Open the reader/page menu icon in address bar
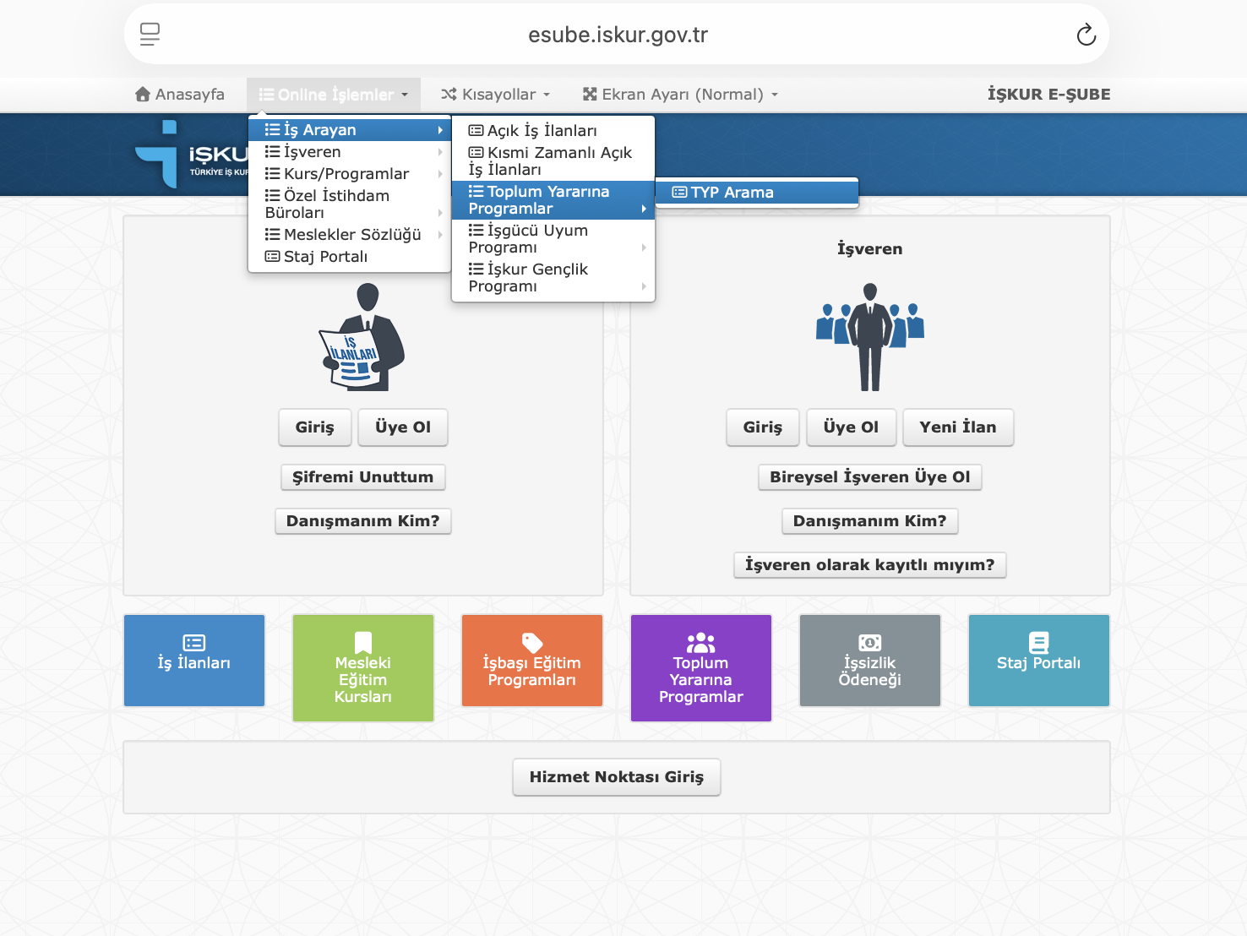Viewport: 1247px width, 936px height. pyautogui.click(x=150, y=35)
